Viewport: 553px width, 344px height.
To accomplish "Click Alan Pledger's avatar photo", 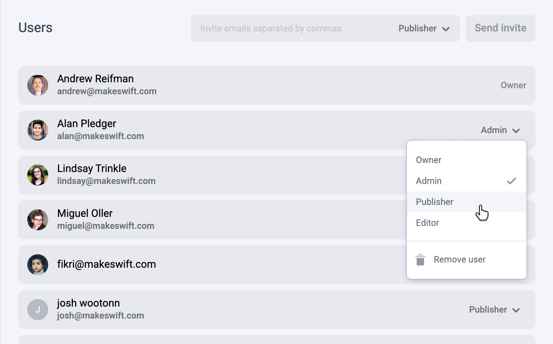I will (x=37, y=130).
